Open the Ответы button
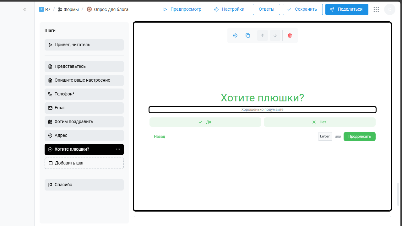This screenshot has height=226, width=402. (266, 9)
